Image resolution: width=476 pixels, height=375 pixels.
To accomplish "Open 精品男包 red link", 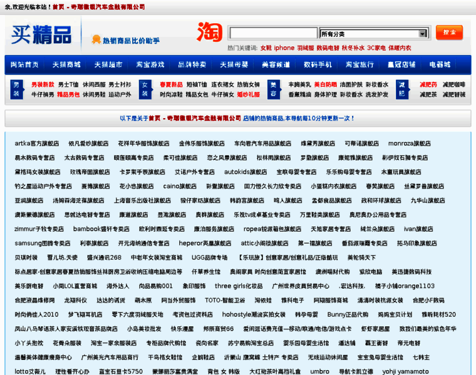I will (68, 94).
